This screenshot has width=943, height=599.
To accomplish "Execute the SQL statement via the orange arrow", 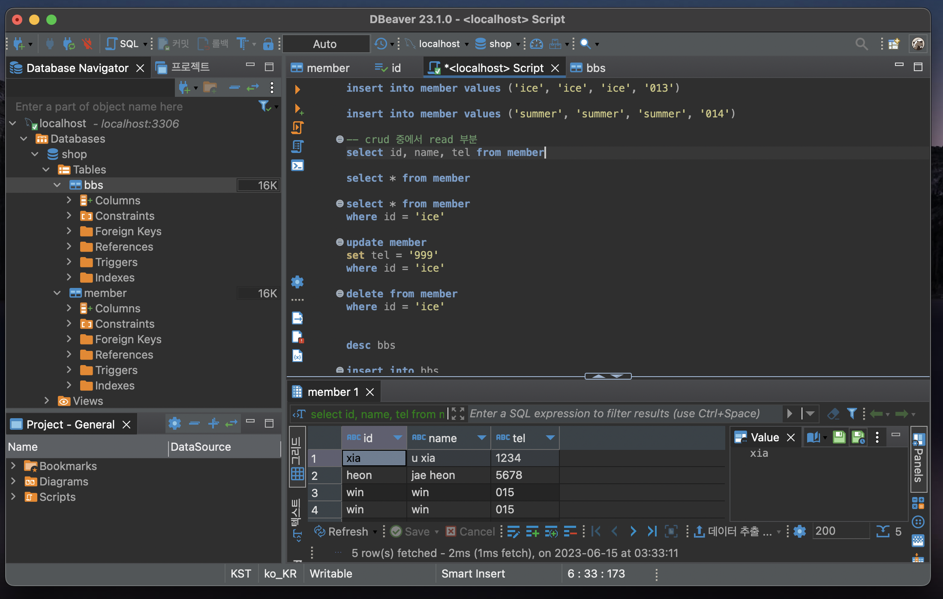I will click(x=297, y=89).
